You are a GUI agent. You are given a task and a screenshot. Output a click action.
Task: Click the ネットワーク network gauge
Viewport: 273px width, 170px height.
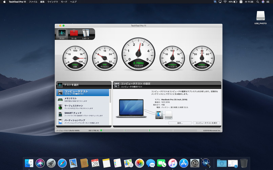click(172, 58)
